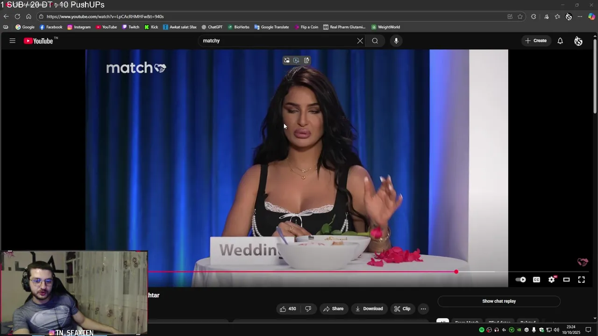Open the ChatGPT bookmark

point(212,27)
